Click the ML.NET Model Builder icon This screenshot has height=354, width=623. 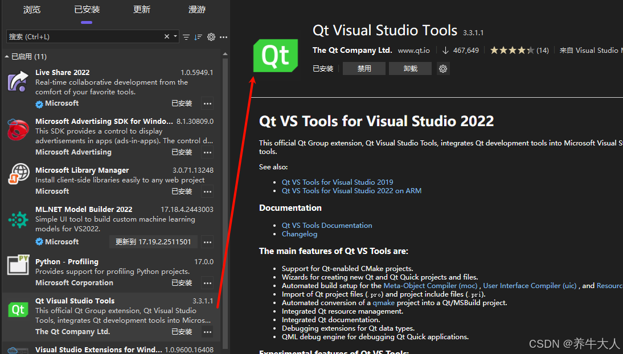(x=18, y=219)
